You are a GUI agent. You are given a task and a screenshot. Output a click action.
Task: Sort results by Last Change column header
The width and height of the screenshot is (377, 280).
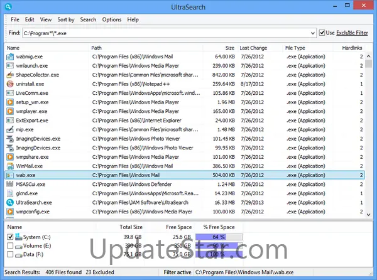[260, 48]
